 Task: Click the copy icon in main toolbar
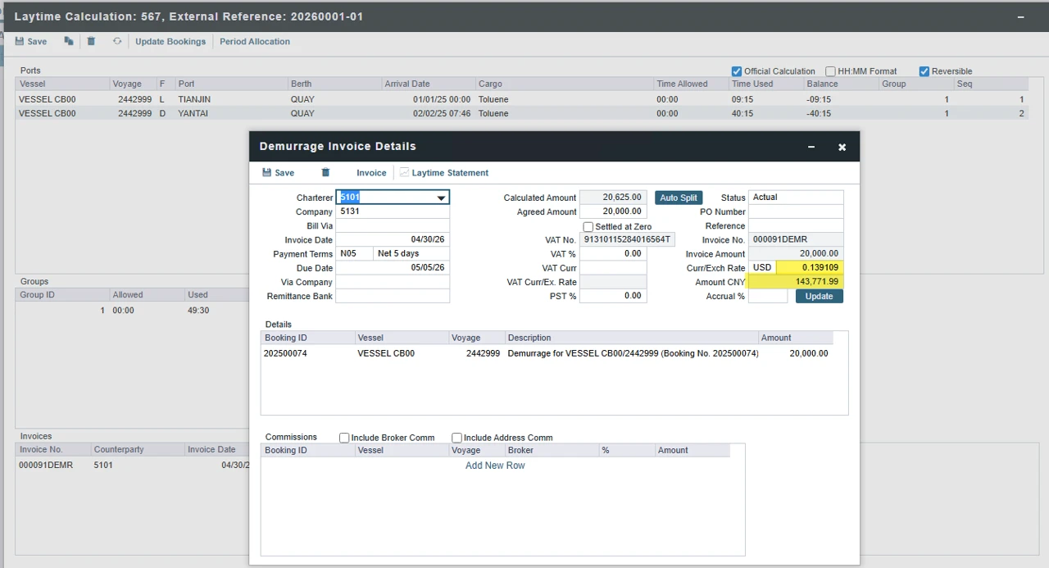coord(69,41)
